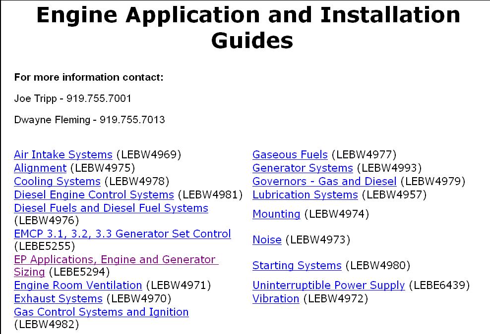Open the Mounting guide link
The height and width of the screenshot is (334, 490).
[x=276, y=214]
